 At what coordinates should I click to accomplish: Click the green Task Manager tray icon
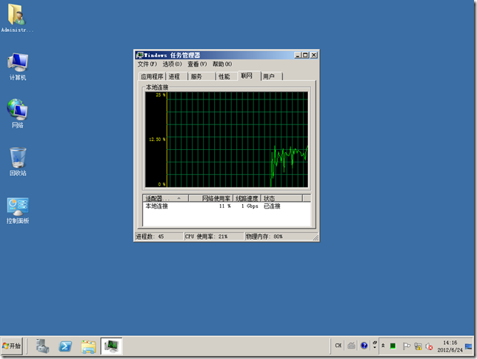(393, 346)
